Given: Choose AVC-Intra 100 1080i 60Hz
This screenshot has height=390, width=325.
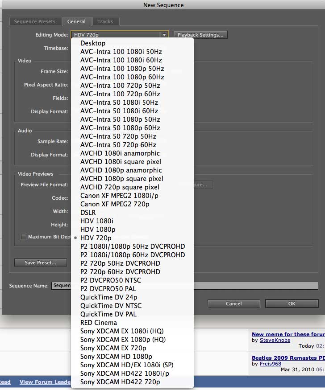Looking at the screenshot, I should tap(132, 60).
